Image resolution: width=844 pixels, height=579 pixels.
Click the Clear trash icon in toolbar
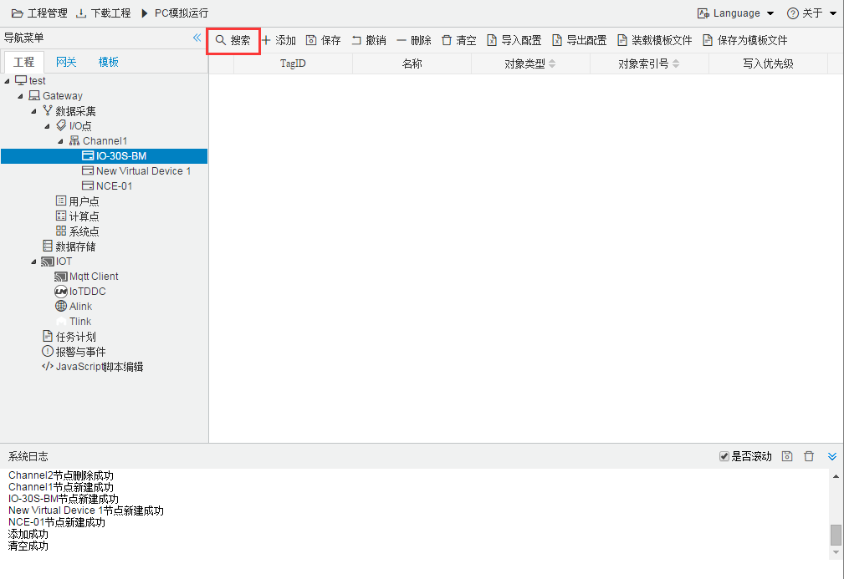pyautogui.click(x=446, y=40)
